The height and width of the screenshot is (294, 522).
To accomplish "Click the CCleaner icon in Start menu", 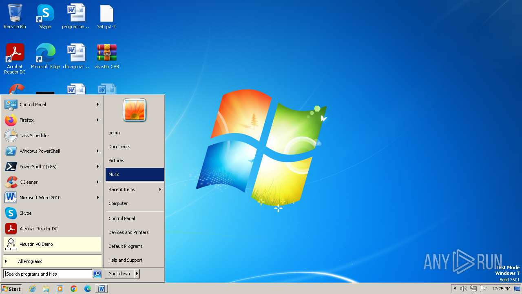I will tap(11, 182).
